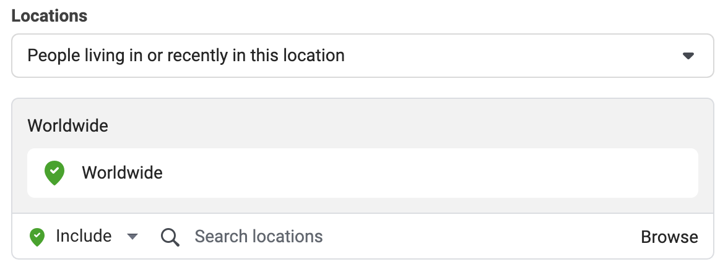Click the Worldwide group heading
The image size is (728, 267).
pyautogui.click(x=68, y=125)
